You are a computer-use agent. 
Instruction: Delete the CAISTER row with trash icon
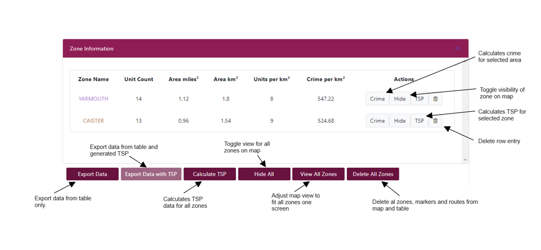[435, 120]
